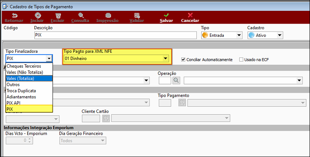This screenshot has height=157, width=310.
Task: Open the Operação description dropdown
Action: (299, 80)
